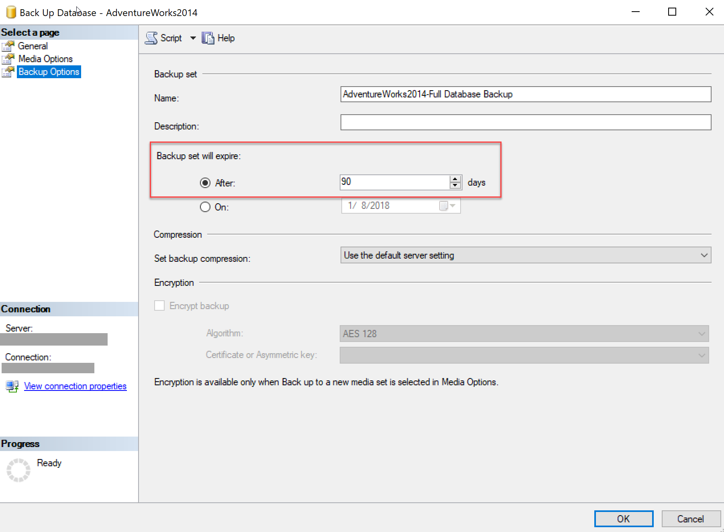Image resolution: width=724 pixels, height=532 pixels.
Task: Click the connection properties computer icon
Action: [x=12, y=386]
